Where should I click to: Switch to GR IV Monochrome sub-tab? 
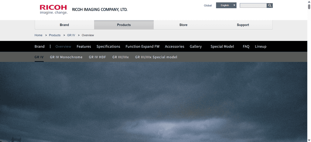(x=66, y=57)
